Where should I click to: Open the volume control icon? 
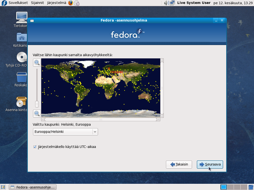click(166, 3)
